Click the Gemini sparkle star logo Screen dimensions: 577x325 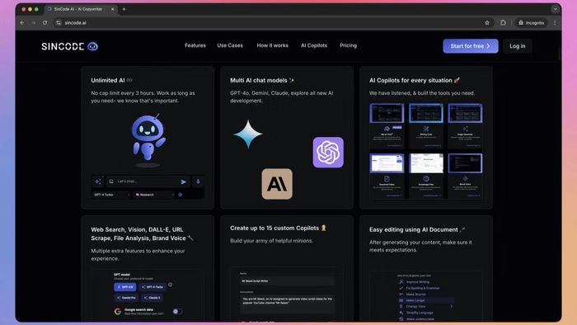[x=248, y=134]
